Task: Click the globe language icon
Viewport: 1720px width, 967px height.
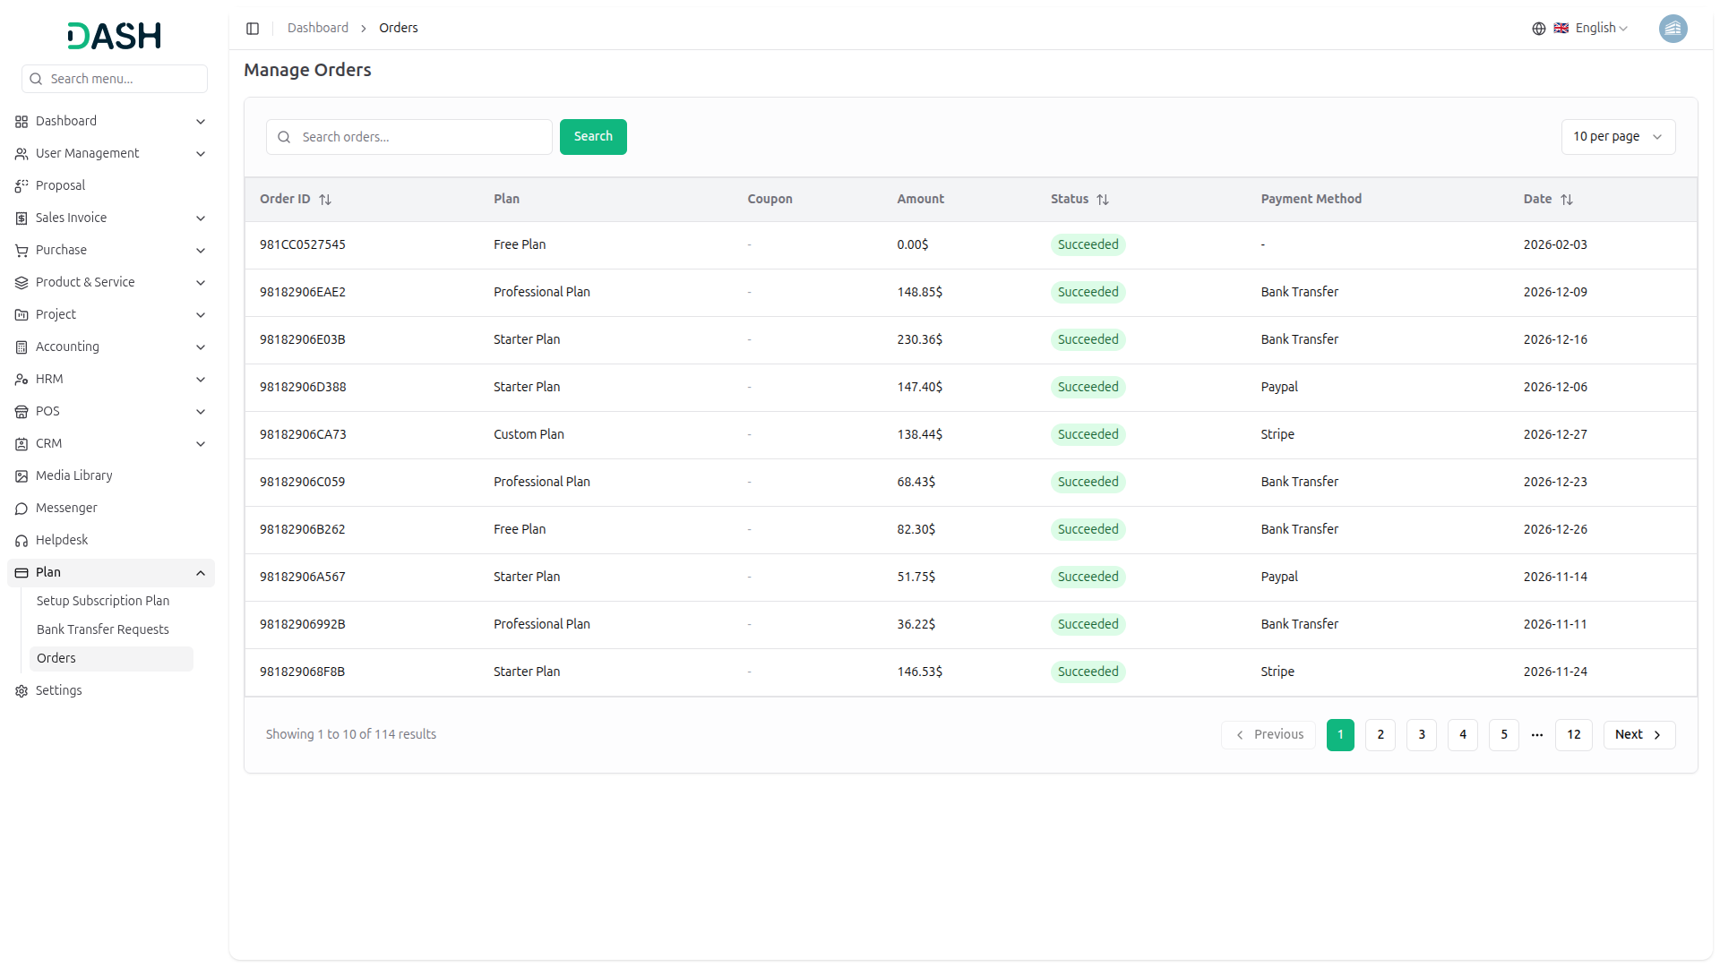Action: (1538, 29)
